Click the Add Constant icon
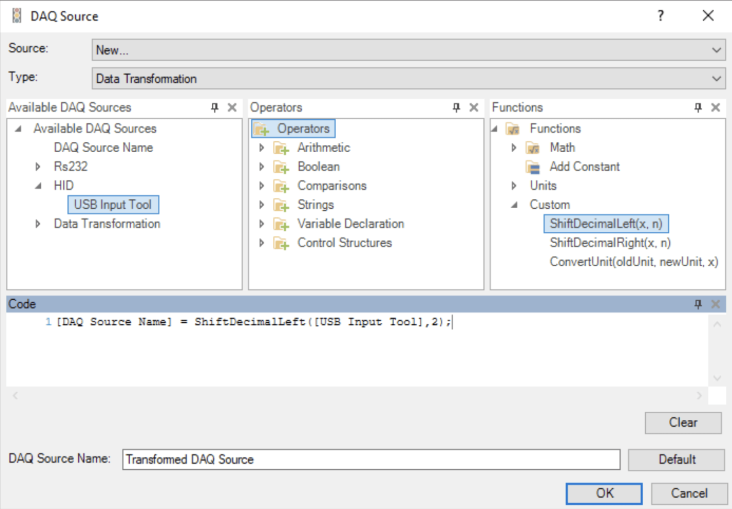 (533, 167)
